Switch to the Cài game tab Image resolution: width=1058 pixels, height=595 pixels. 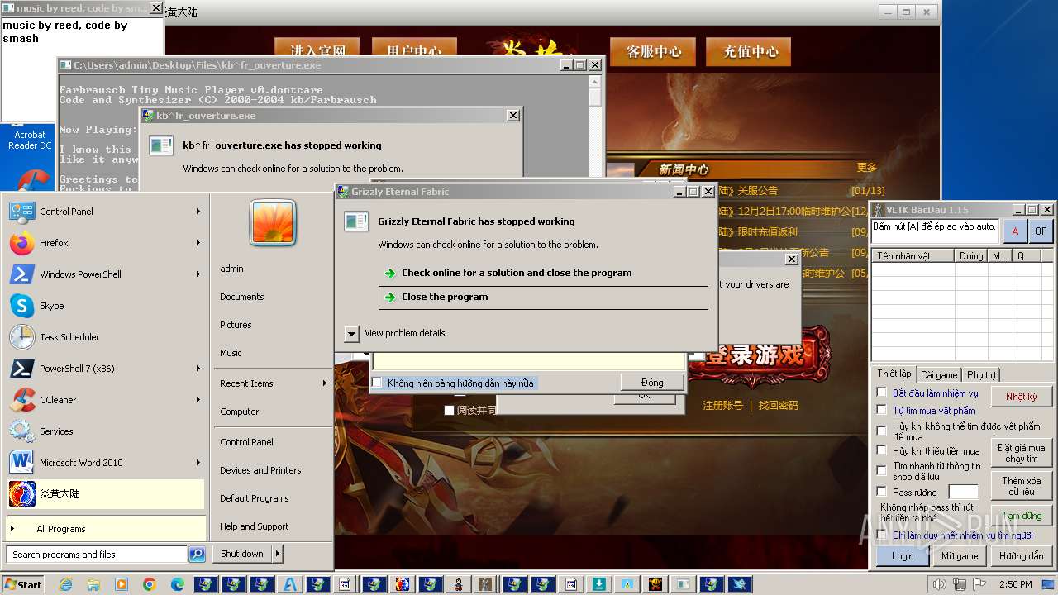939,374
